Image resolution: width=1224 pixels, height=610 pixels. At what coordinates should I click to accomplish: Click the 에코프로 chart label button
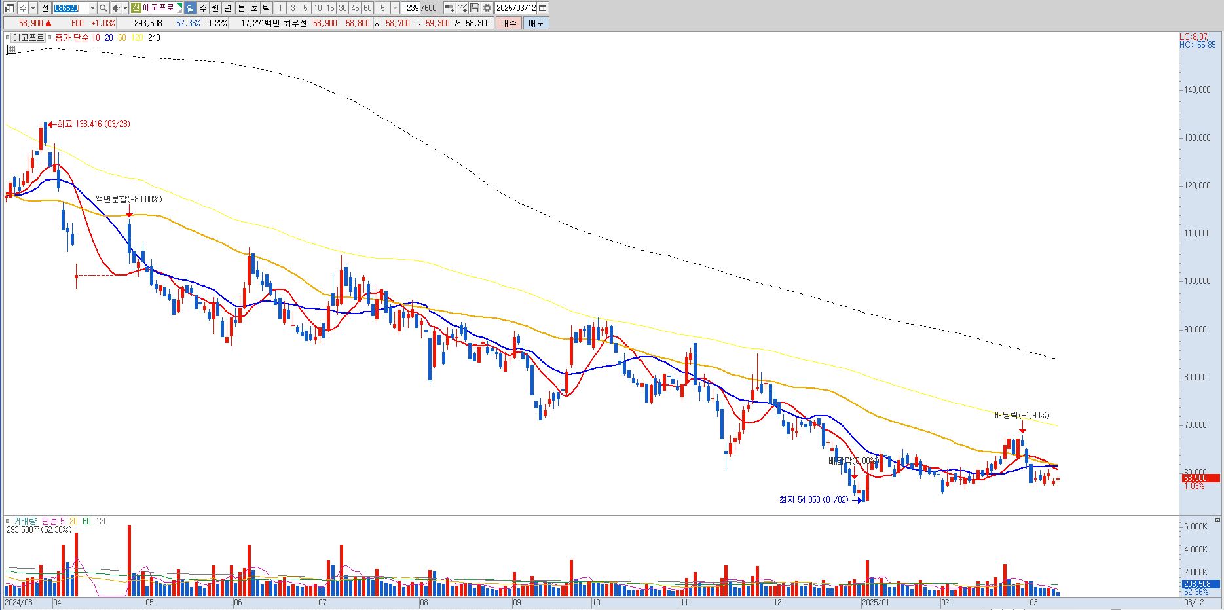[28, 38]
